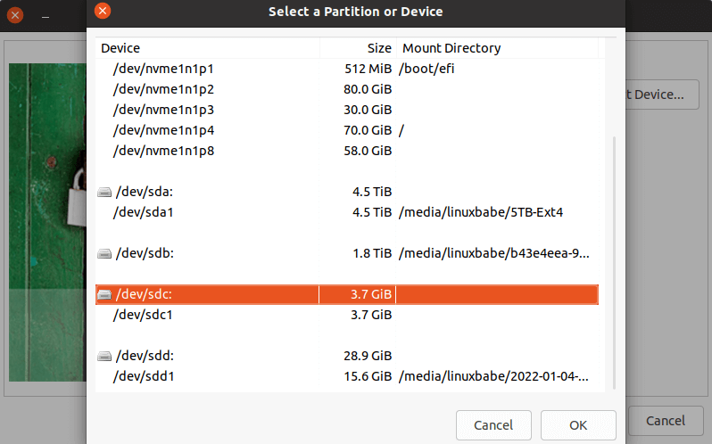The height and width of the screenshot is (444, 712).
Task: Click the drive icon beside /dev/sdd
Action: [104, 356]
